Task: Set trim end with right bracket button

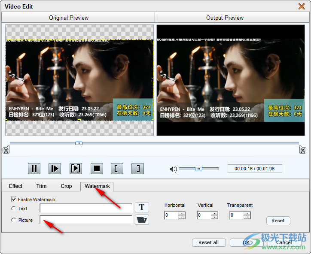Action: (137, 169)
